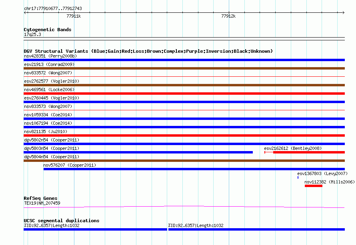
Task: Click the ruler's right arrow end
Action: [343, 13]
